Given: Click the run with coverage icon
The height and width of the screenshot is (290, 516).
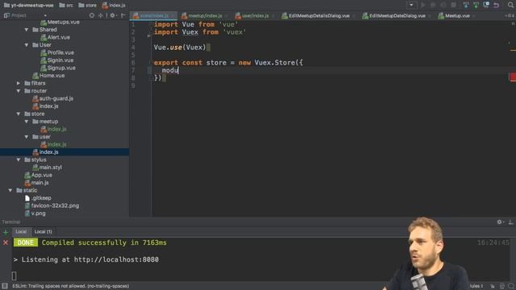Looking at the screenshot, I should [443, 5].
